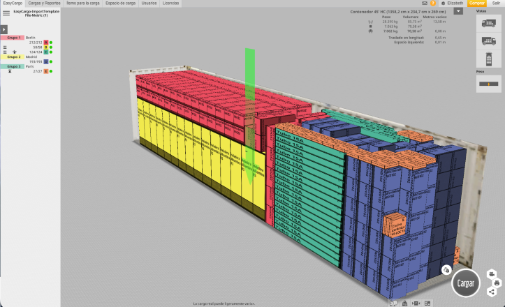Click the max capacity scale icon in stats
505x307 pixels.
pos(371,22)
